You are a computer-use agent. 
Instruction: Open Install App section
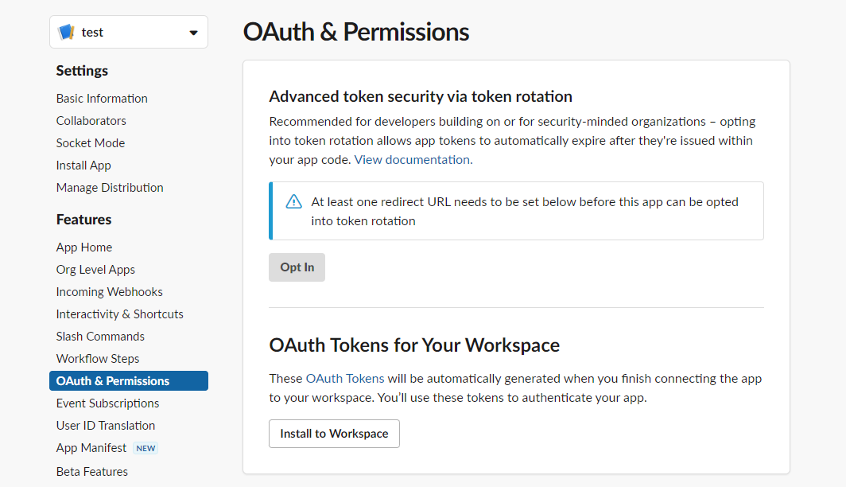pos(83,166)
